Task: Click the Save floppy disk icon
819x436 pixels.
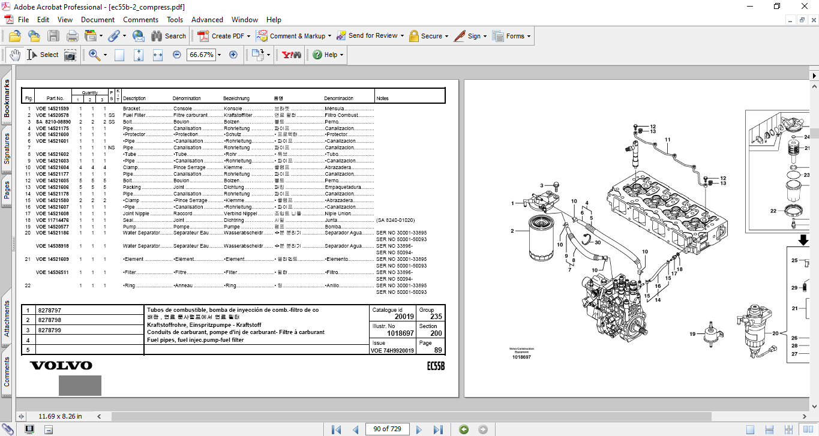Action: point(53,36)
